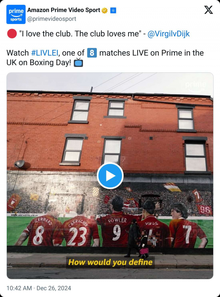This screenshot has width=220, height=297.
Task: Click the Amazon Prime Video Sport name
Action: tap(64, 10)
